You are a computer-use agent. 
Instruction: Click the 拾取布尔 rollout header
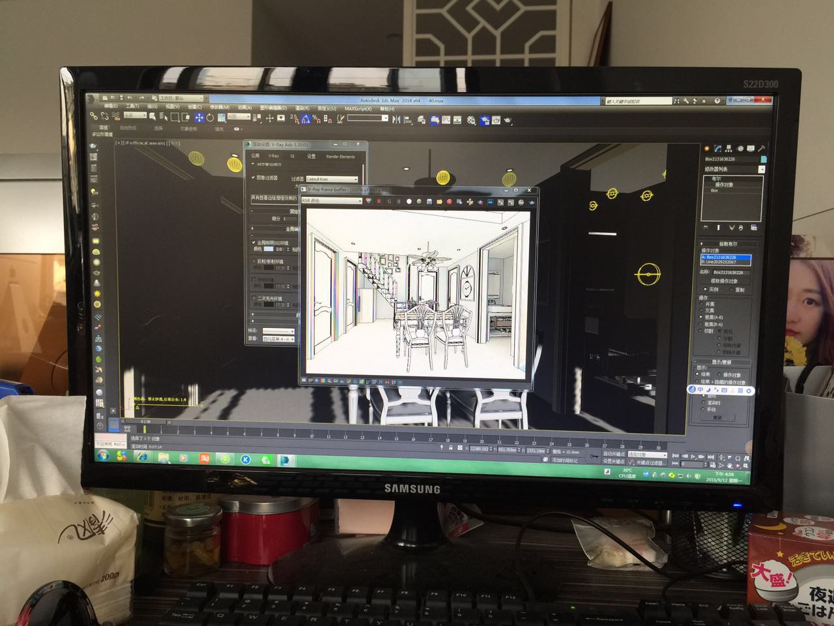pyautogui.click(x=729, y=243)
